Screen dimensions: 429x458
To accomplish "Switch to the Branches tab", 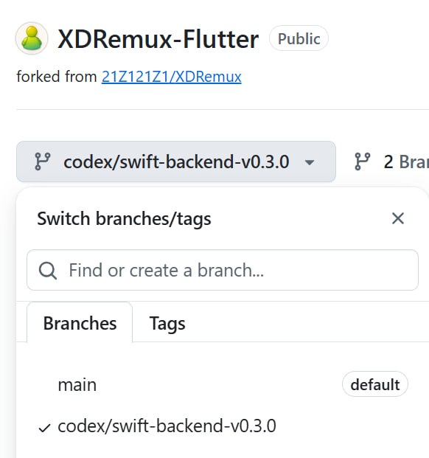I will (80, 323).
